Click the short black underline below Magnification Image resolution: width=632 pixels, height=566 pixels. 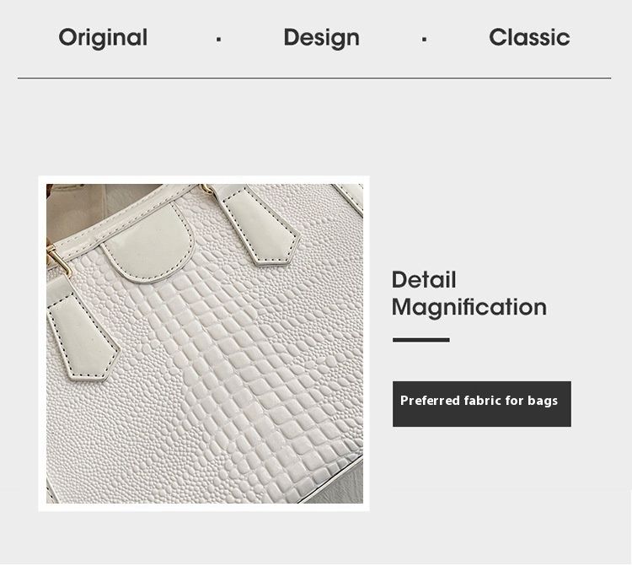[421, 340]
